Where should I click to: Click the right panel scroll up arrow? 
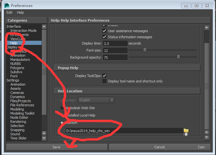[x=207, y=28]
